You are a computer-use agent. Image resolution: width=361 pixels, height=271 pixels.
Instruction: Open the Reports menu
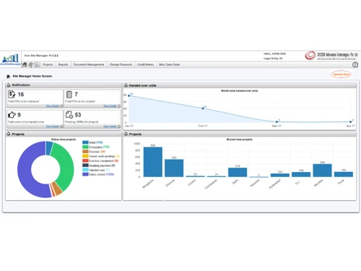click(x=63, y=64)
